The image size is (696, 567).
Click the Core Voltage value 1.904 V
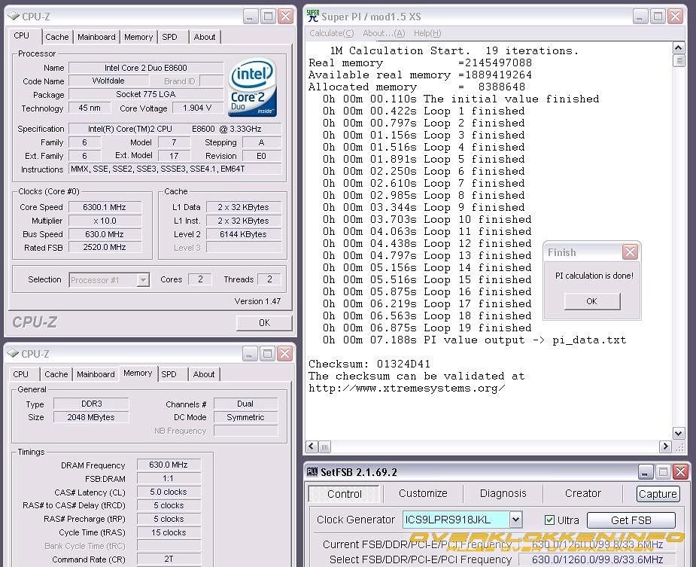pyautogui.click(x=197, y=108)
